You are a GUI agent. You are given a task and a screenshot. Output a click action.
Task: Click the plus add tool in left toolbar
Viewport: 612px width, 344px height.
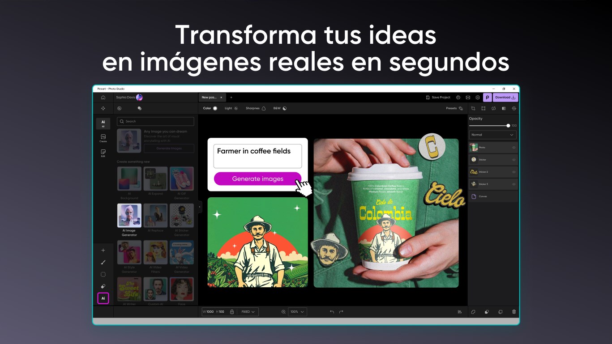click(x=103, y=251)
